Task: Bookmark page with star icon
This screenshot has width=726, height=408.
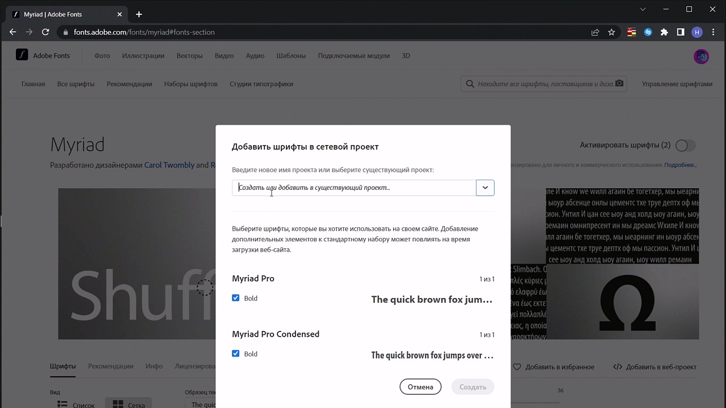Action: [x=611, y=32]
